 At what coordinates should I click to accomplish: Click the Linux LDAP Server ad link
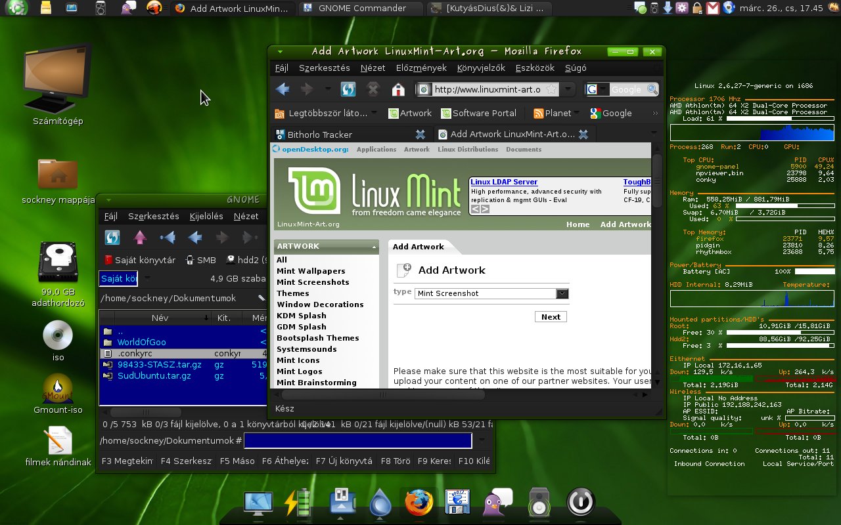504,182
